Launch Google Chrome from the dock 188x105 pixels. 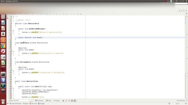coord(3,46)
